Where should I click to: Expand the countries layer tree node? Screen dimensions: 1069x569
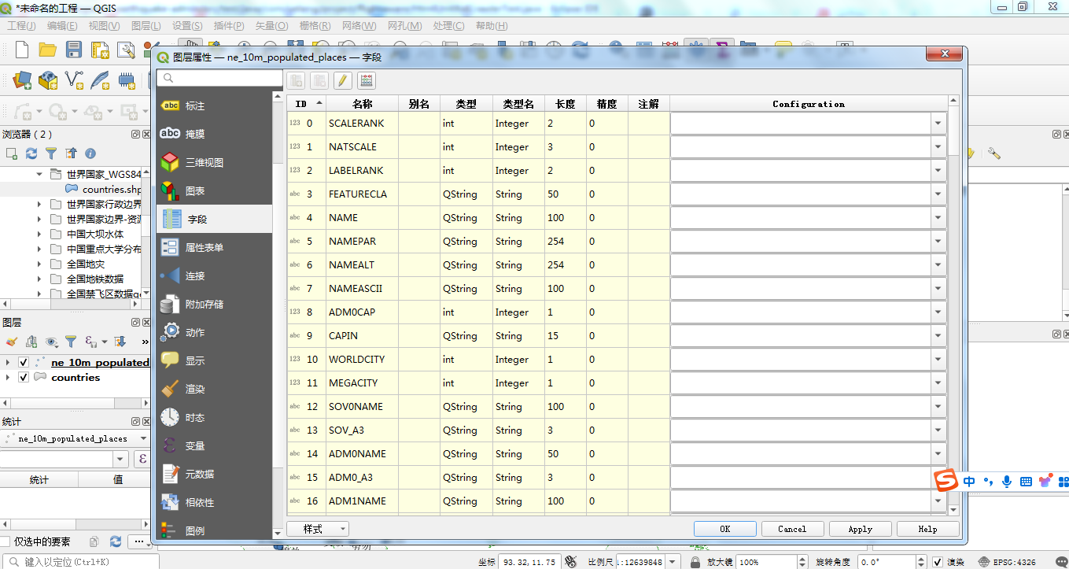click(9, 377)
